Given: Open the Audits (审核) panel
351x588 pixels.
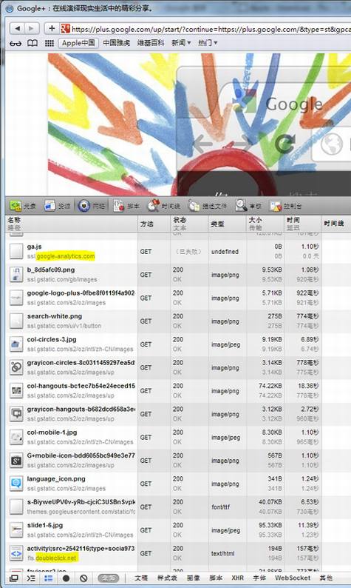Looking at the screenshot, I should coord(248,206).
